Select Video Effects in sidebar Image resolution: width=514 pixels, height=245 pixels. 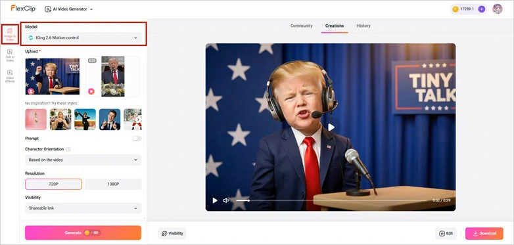10,76
